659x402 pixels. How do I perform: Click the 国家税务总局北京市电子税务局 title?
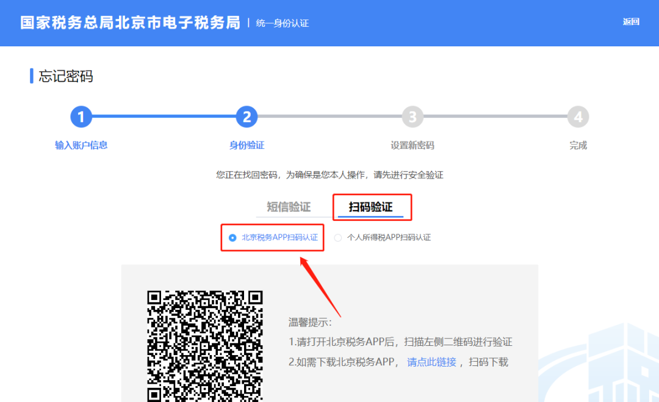(x=131, y=23)
